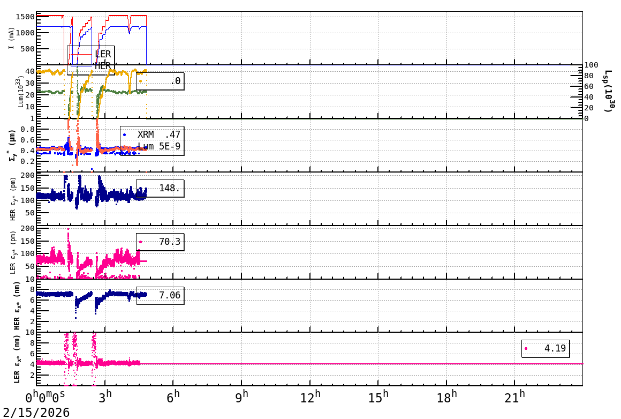
Task: Click the '7.06' value box
Action: click(x=160, y=295)
